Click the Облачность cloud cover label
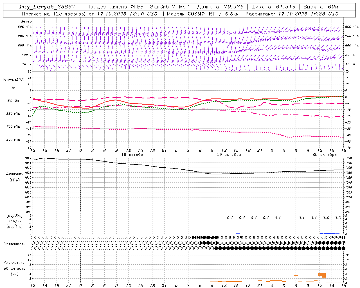This screenshot has width=360, height=288. click(x=14, y=244)
